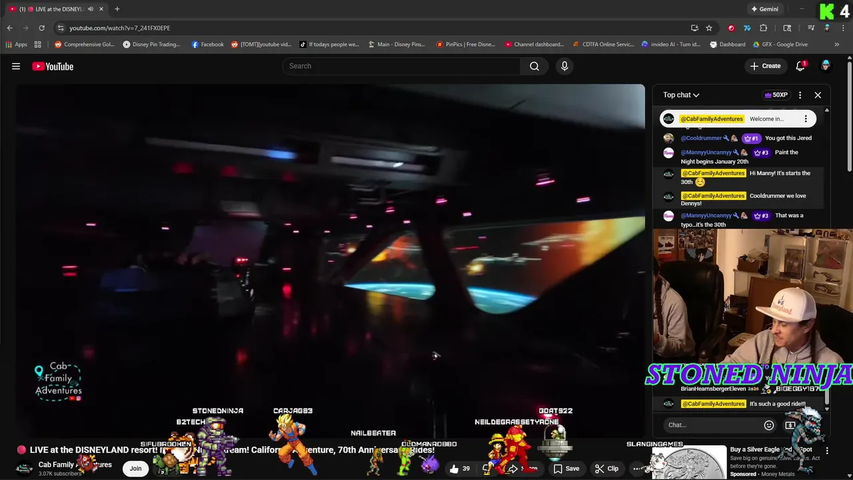Open the Chrome side panel icon
Viewport: 853px width, 480px height.
point(787,28)
